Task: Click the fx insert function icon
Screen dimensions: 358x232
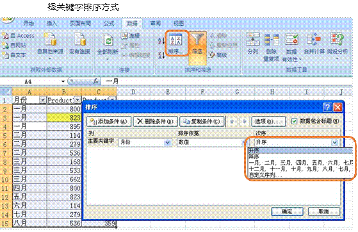Action: point(96,81)
